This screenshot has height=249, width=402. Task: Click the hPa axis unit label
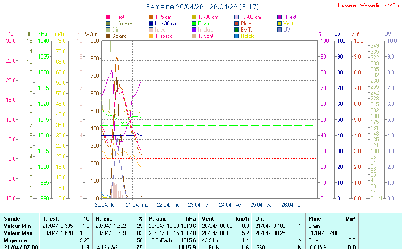42,34
